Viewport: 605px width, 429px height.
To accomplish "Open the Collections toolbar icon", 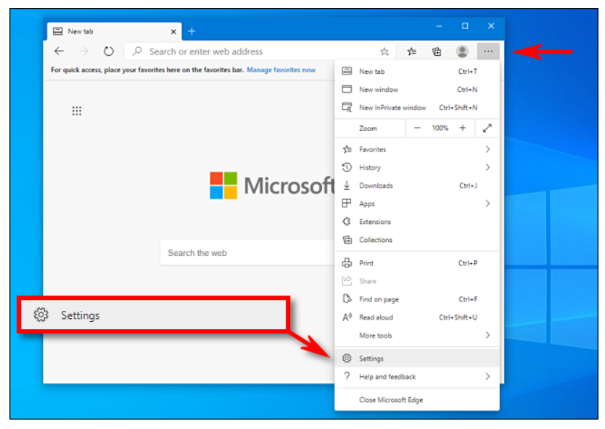I will pos(437,51).
